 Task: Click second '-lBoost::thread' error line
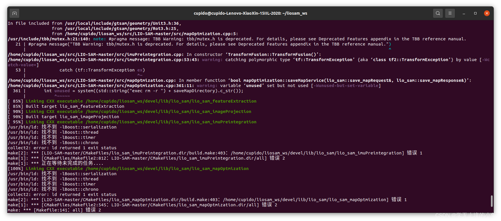click(53, 179)
